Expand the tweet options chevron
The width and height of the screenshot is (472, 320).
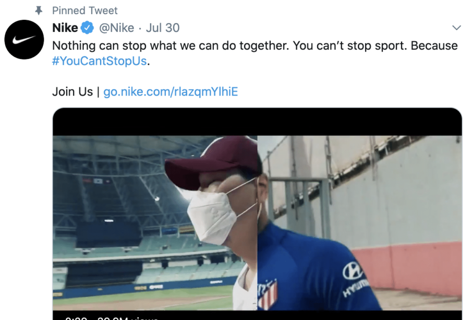[456, 28]
